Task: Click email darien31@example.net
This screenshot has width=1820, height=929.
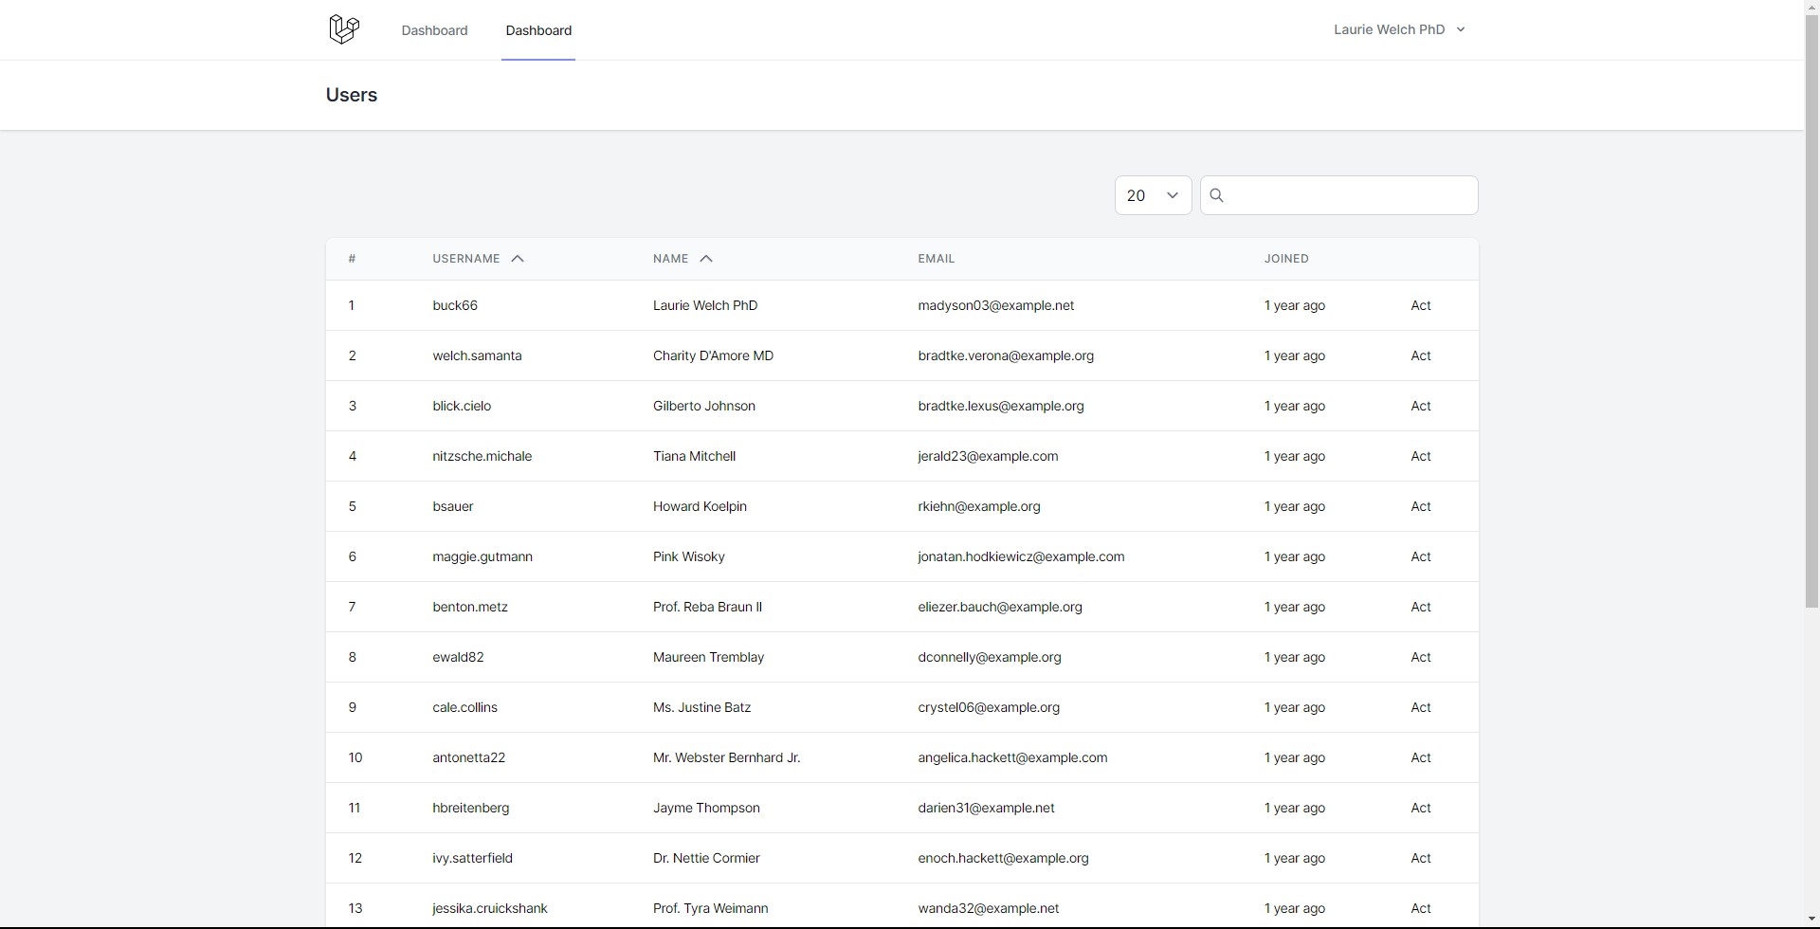Action: pyautogui.click(x=986, y=808)
